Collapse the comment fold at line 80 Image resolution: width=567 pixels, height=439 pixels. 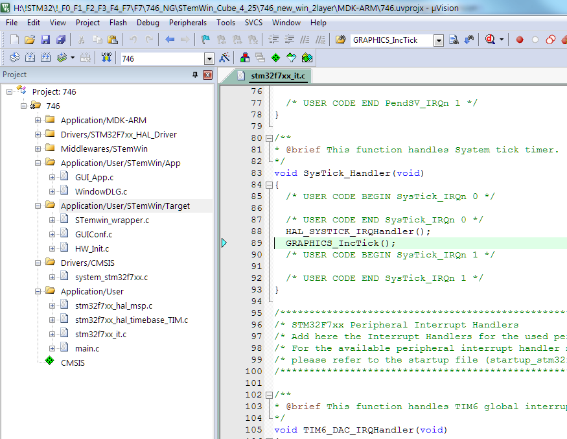pyautogui.click(x=268, y=138)
